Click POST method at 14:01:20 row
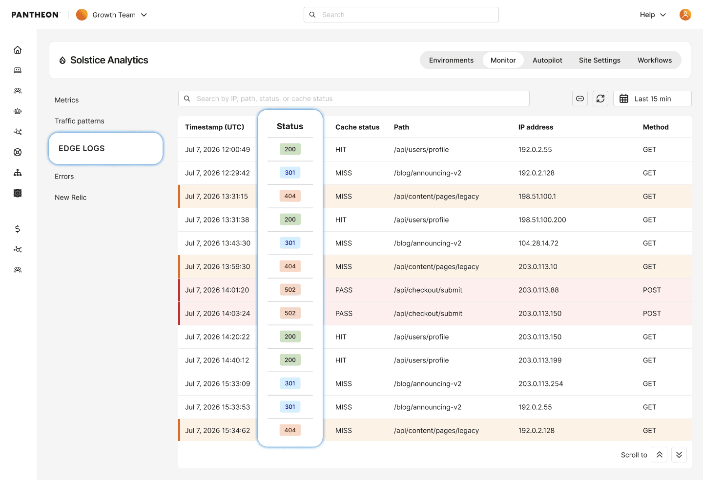Screen dimensions: 703x480 tap(652, 290)
